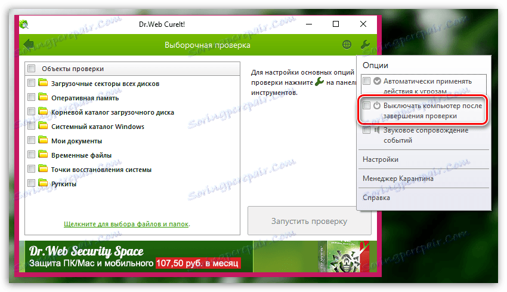Screen dimensions: 507x292
Task: Open language selection globe icon
Action: point(347,44)
